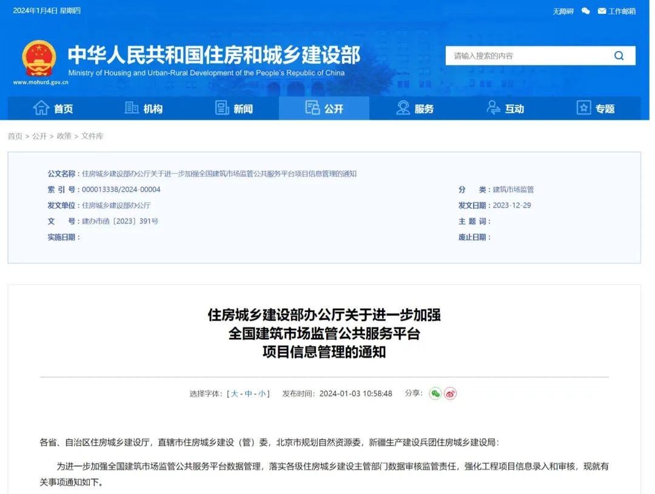Click the search input field
Screen dimensions: 655x494
click(528, 56)
